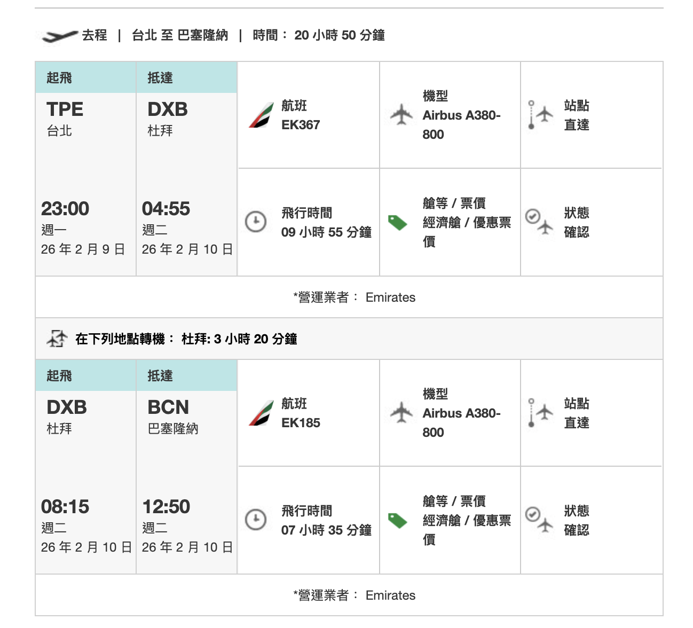Click the stops icon for the DXB–BCN segment
Viewport: 693px width, 628px height.
pyautogui.click(x=540, y=413)
